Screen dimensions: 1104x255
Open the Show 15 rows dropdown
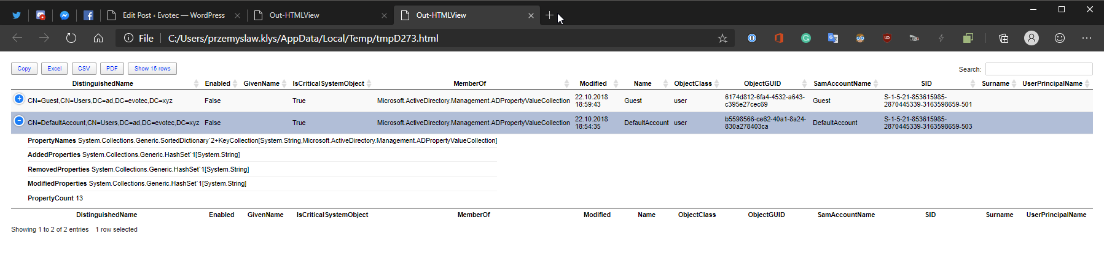tap(152, 69)
